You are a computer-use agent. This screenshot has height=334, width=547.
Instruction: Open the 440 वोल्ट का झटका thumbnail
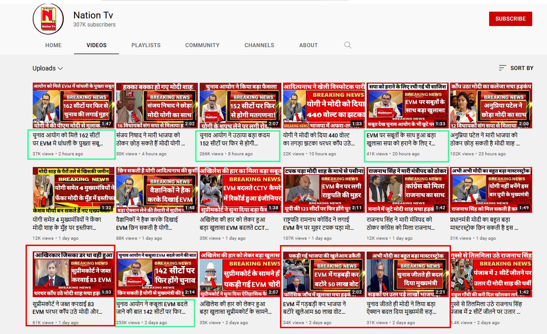pos(323,105)
